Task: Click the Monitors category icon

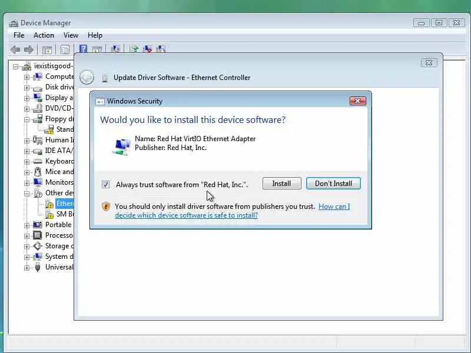Action: (x=38, y=182)
